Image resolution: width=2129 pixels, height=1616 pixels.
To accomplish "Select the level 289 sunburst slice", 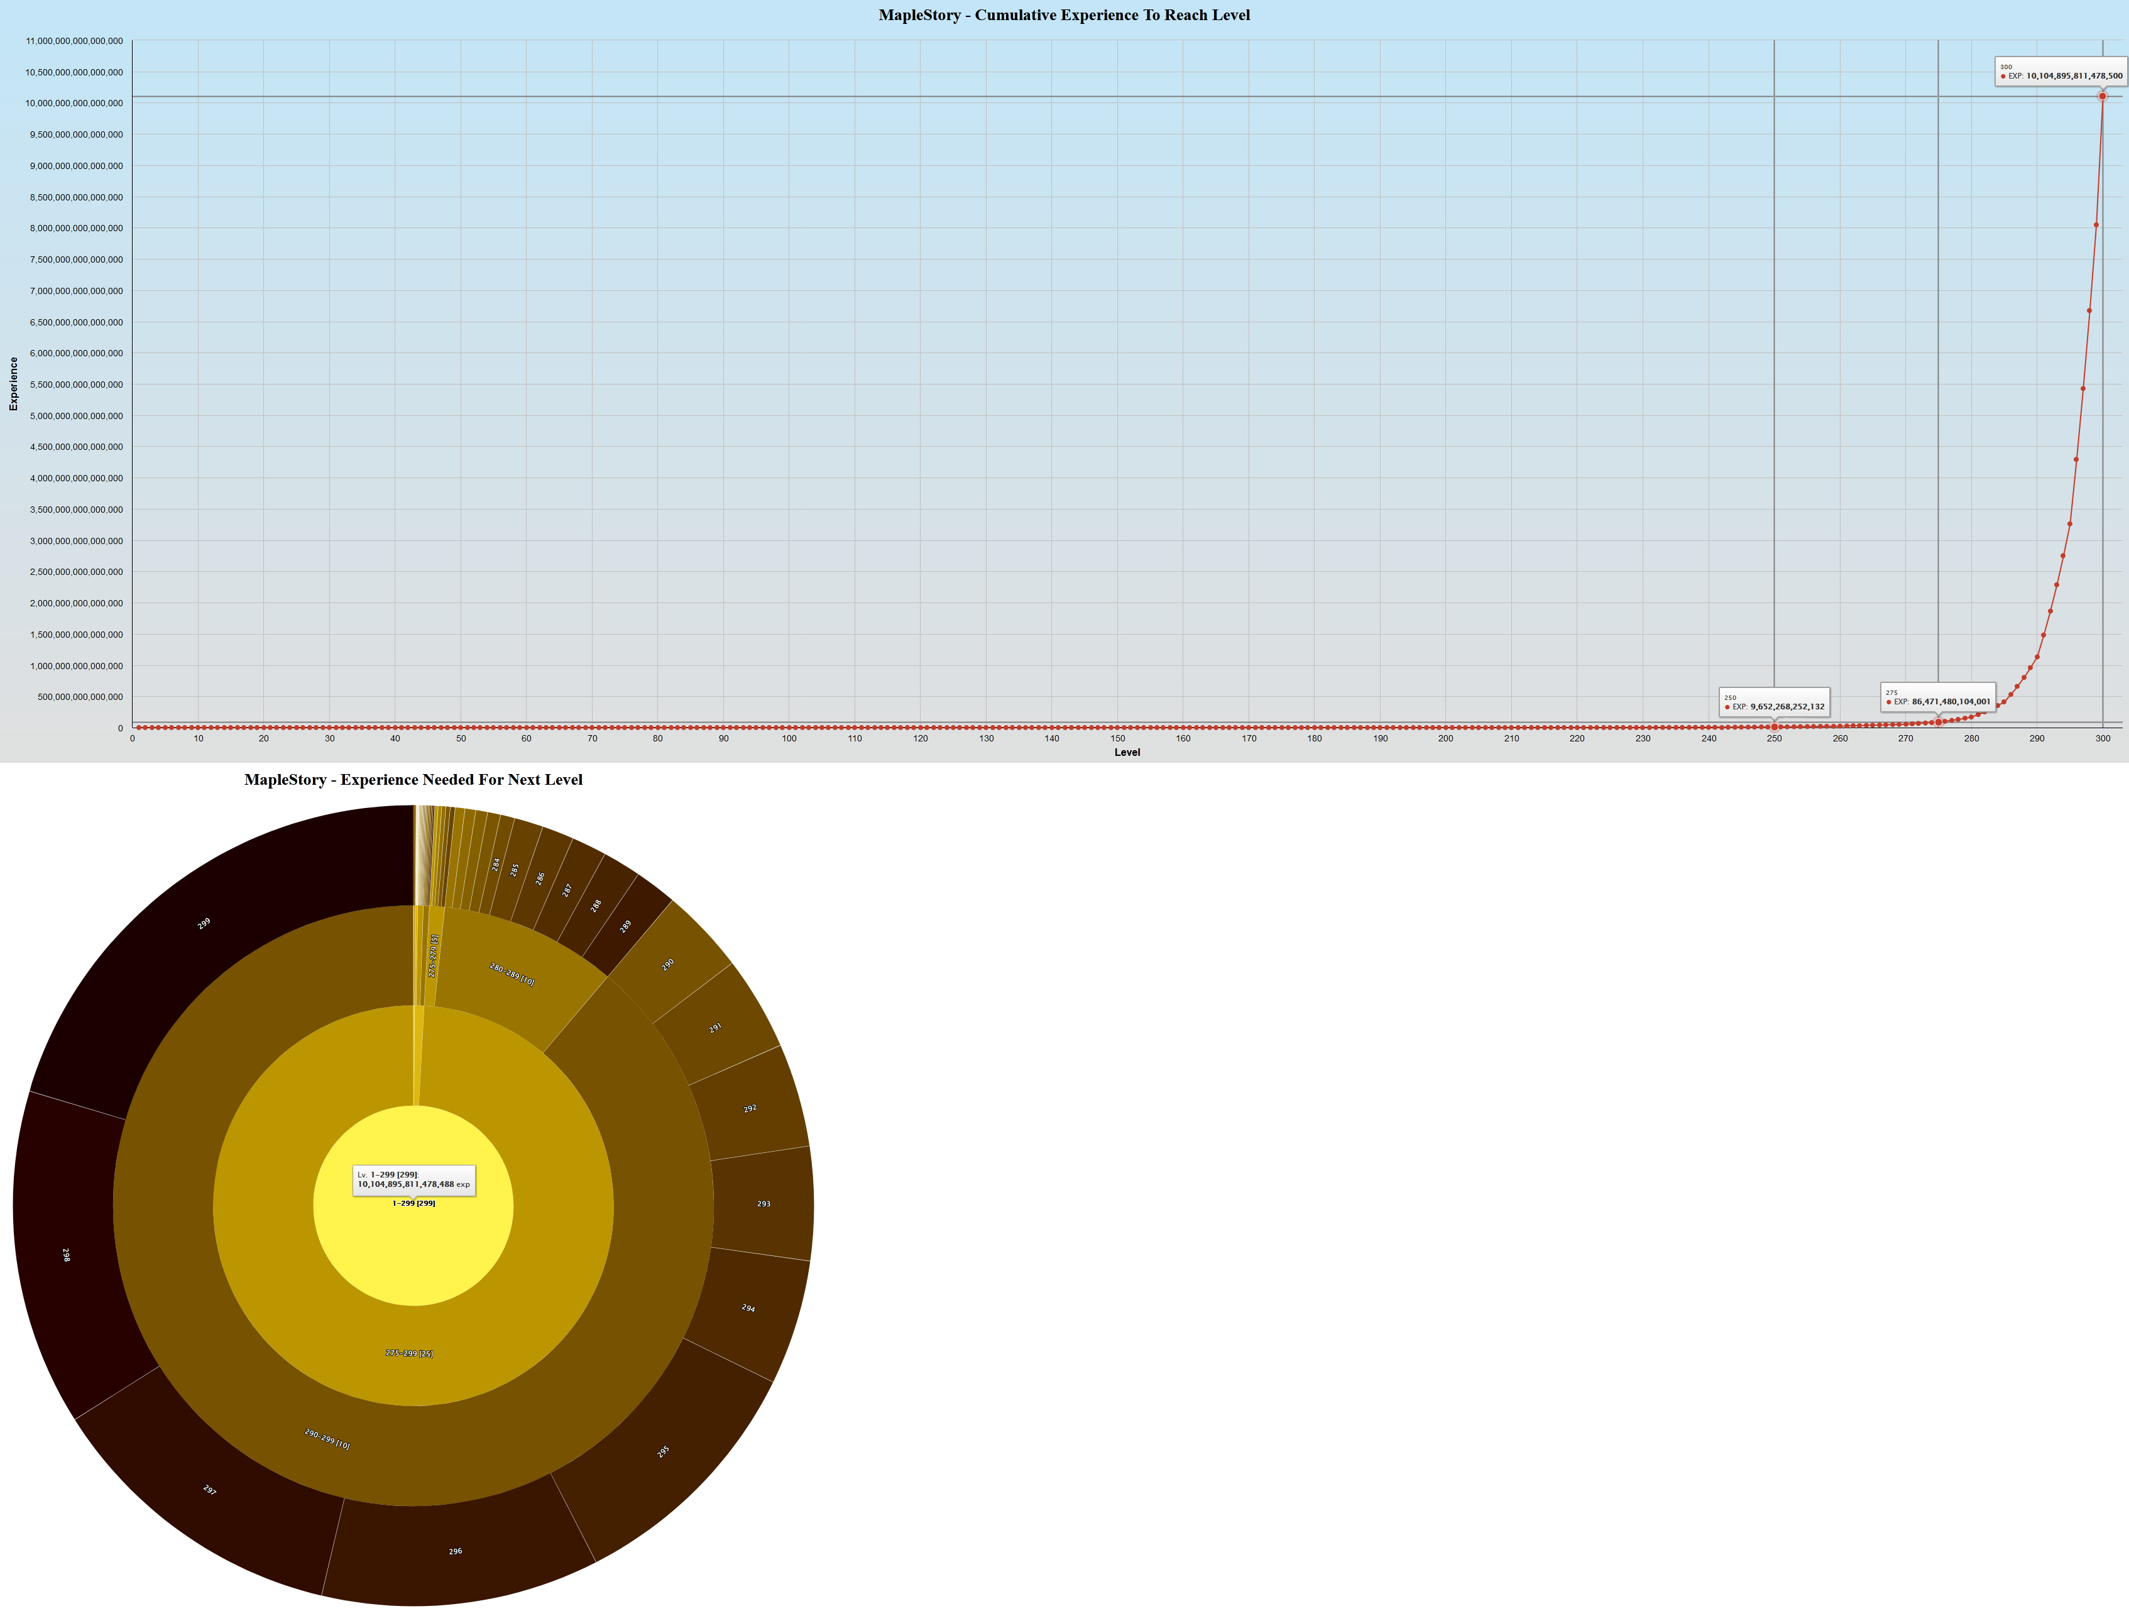I will click(x=626, y=926).
